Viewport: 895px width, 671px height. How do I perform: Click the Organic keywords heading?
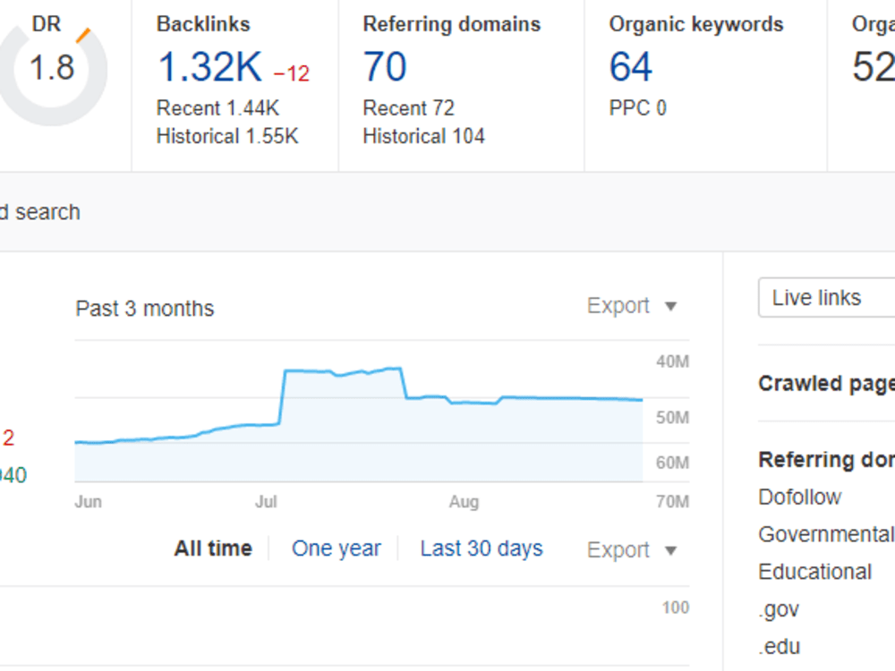tap(695, 24)
